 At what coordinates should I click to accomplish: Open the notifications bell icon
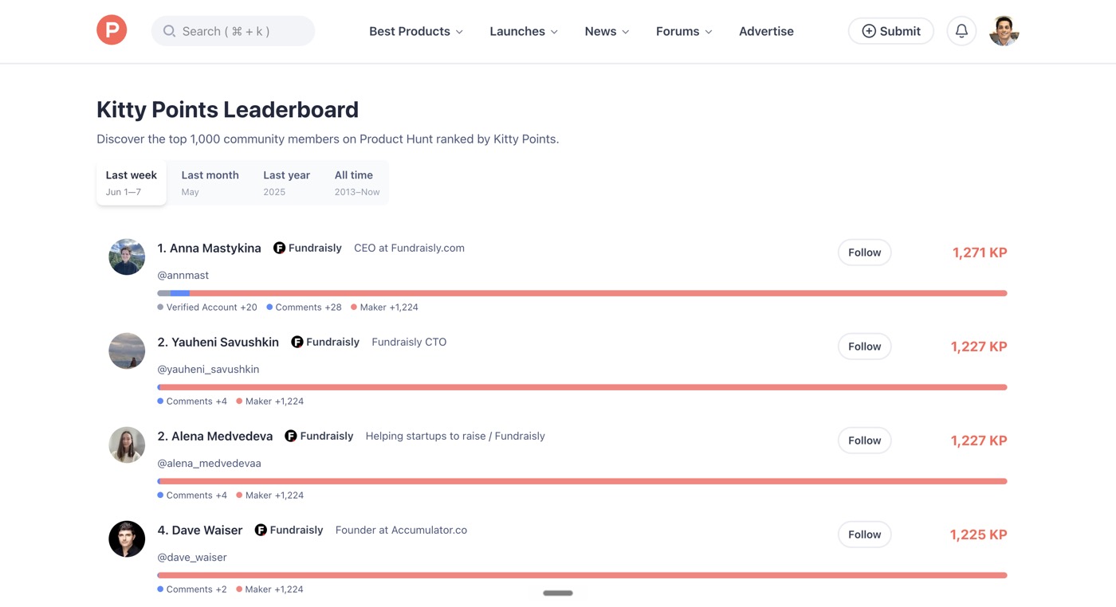coord(961,31)
